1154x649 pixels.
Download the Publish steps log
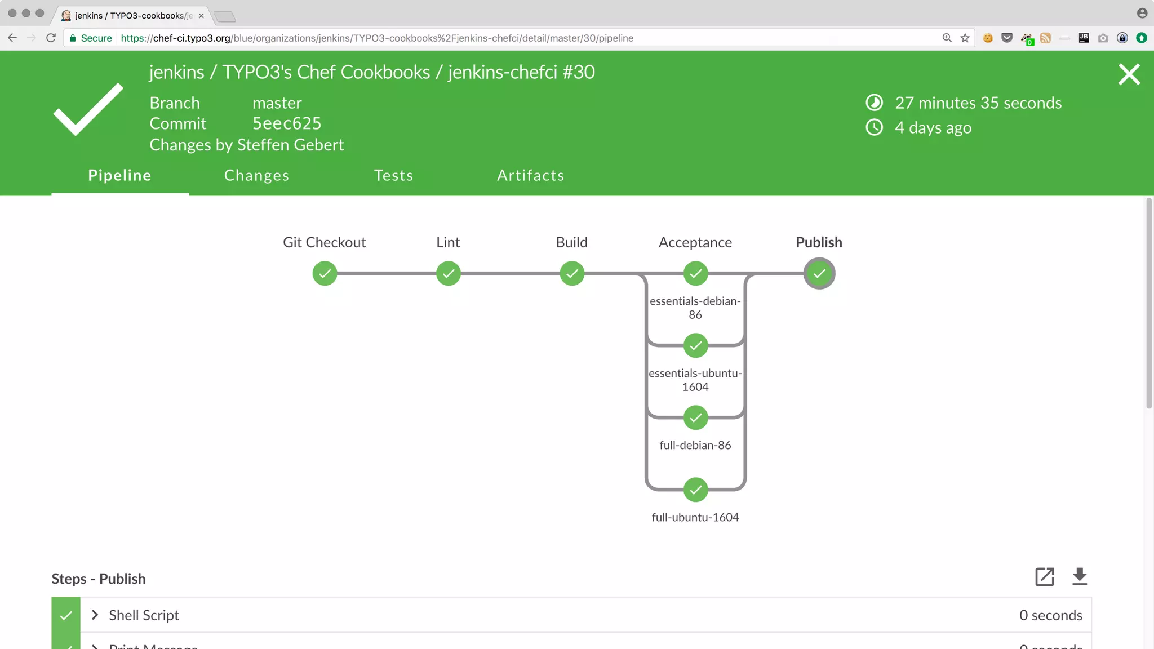point(1079,577)
